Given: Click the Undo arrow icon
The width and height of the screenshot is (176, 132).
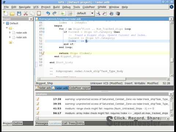Looking at the screenshot, I should 48,13.
